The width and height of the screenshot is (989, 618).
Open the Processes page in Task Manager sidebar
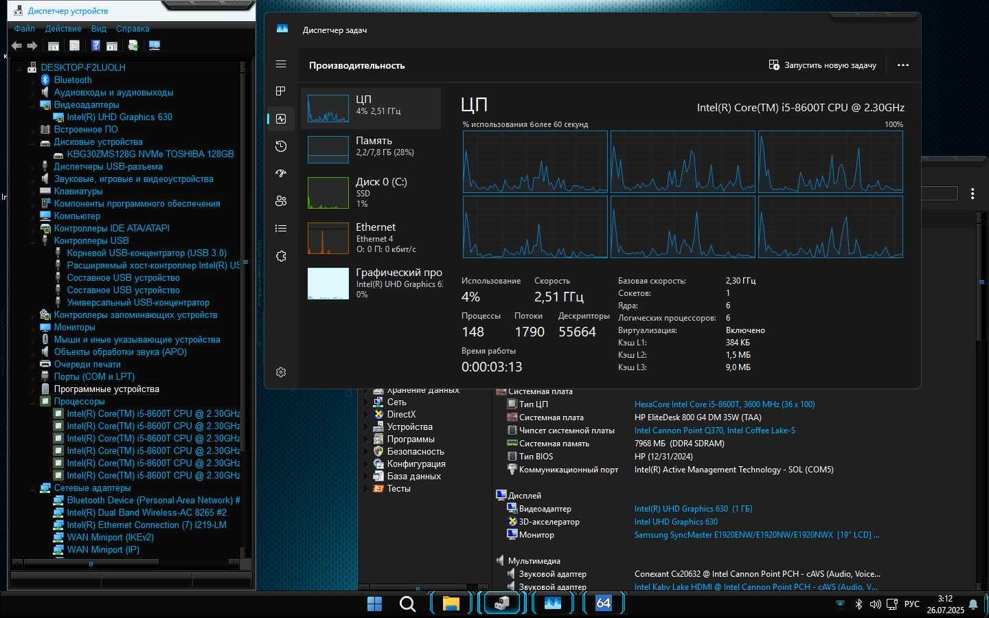(x=281, y=91)
